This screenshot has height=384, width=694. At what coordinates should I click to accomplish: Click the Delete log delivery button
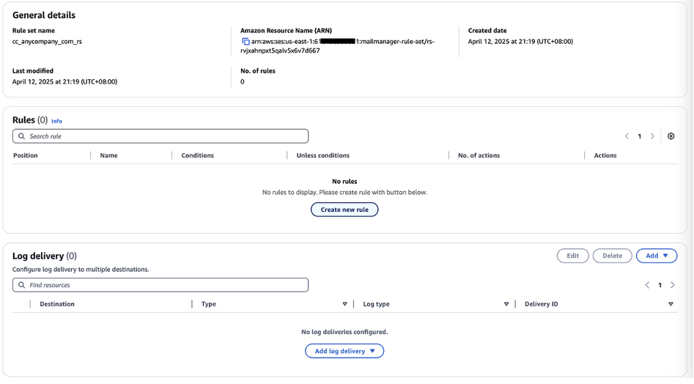(x=612, y=256)
